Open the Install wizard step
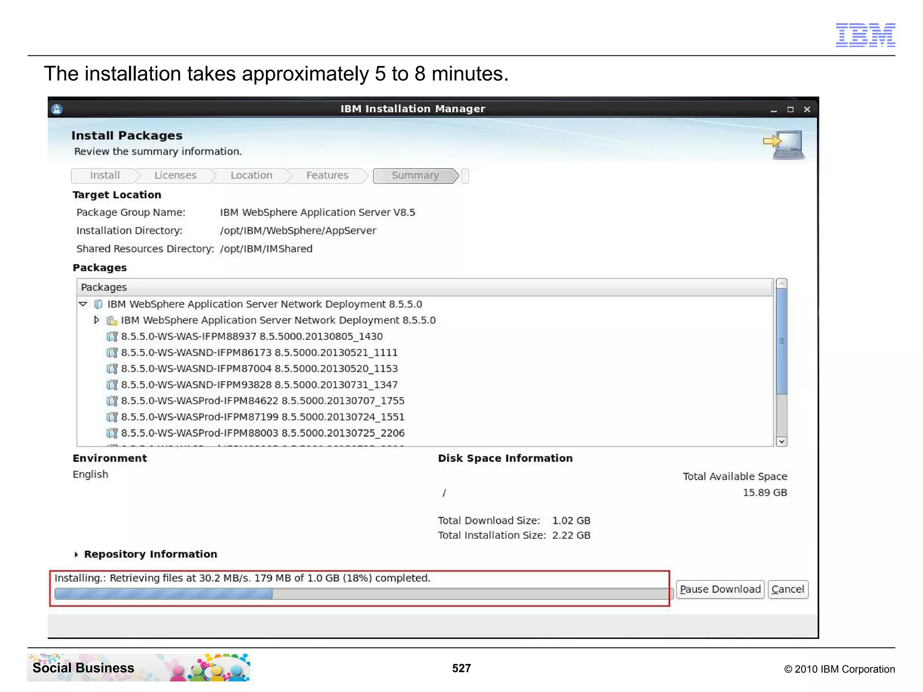923x692 pixels. tap(105, 175)
